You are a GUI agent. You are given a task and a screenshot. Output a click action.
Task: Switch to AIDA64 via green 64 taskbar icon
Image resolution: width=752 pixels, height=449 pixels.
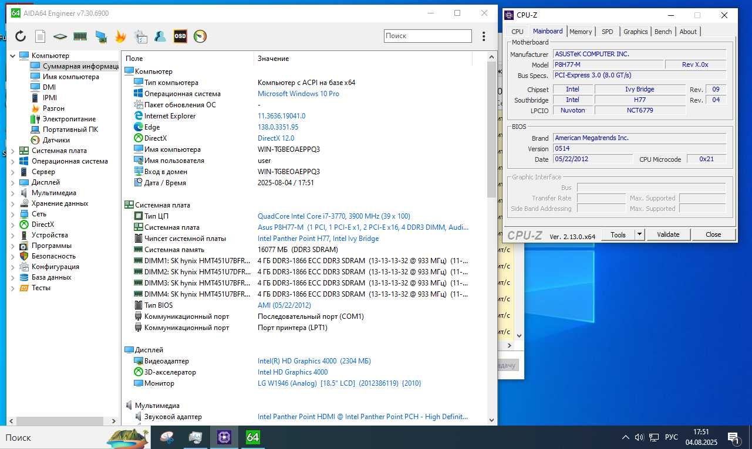click(252, 437)
